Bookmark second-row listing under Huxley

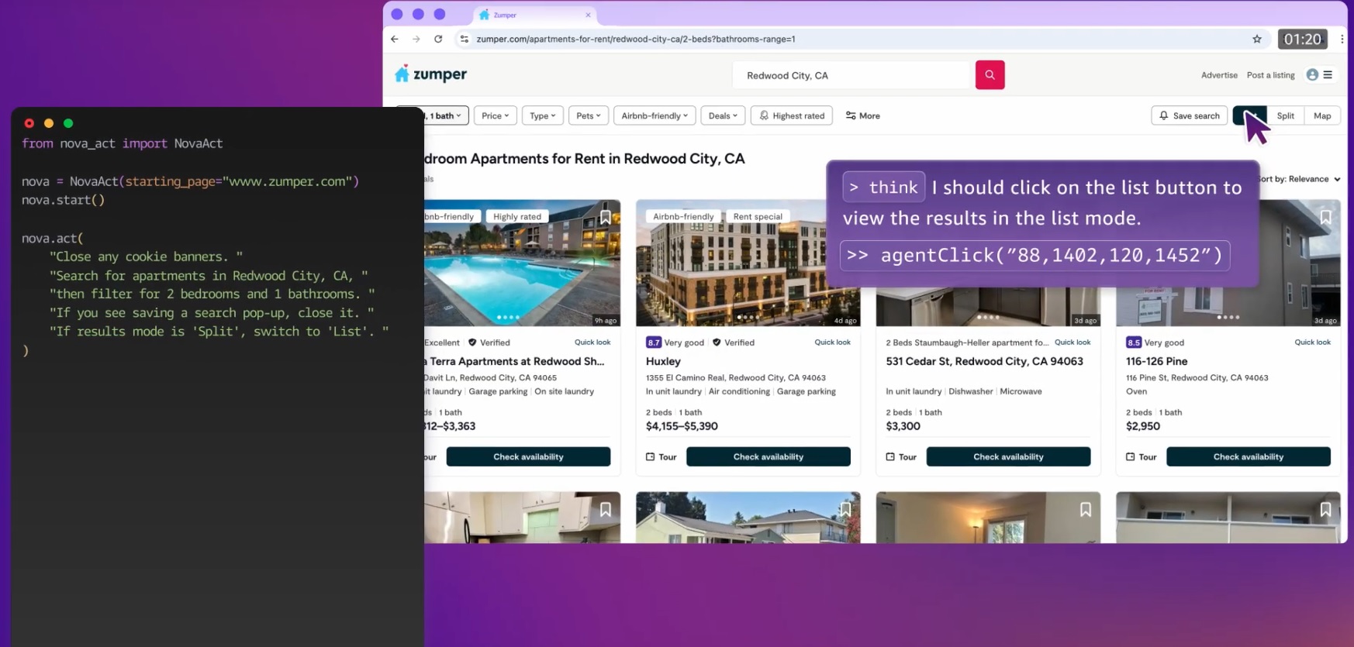[x=845, y=510]
